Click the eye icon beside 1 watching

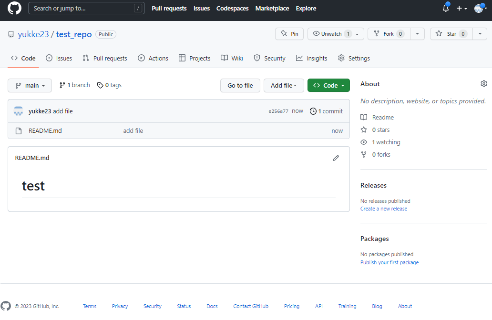tap(364, 142)
